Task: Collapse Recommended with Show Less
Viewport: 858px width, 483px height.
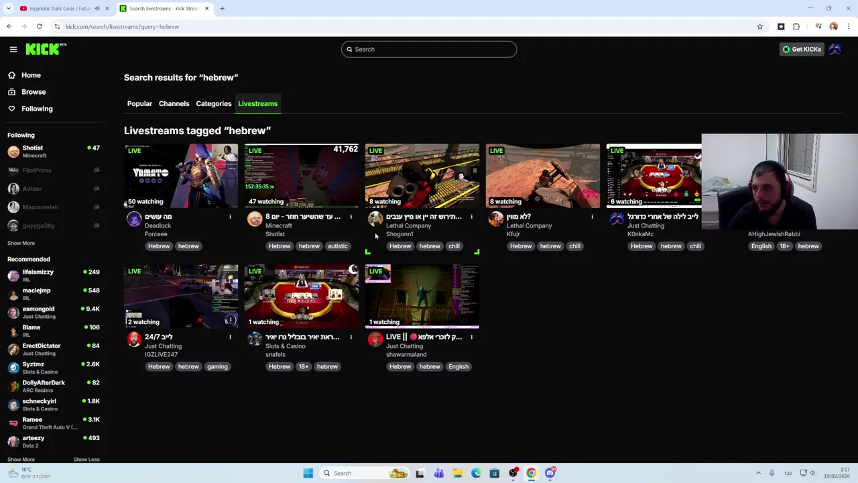Action: tap(86, 460)
